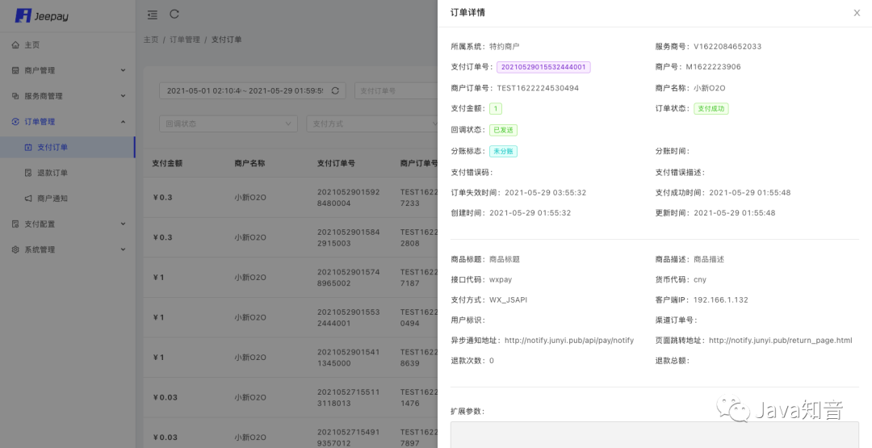Expand the 系统管理 menu chevron
Viewport: 872px width, 448px height.
tap(123, 249)
